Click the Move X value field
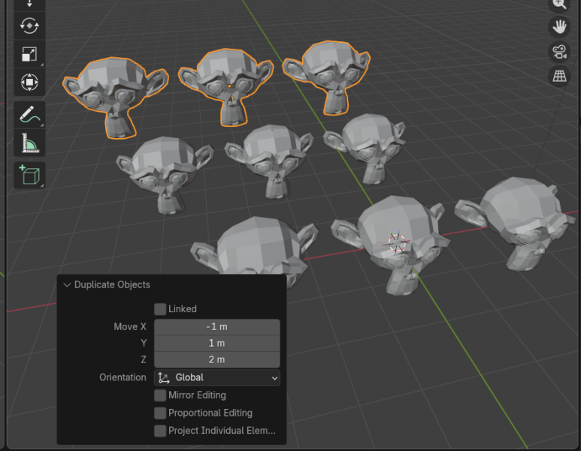The image size is (581, 451). (217, 327)
